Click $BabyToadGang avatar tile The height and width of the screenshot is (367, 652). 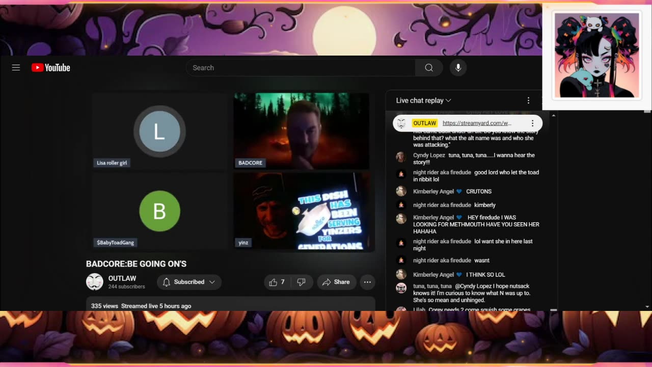tap(159, 211)
